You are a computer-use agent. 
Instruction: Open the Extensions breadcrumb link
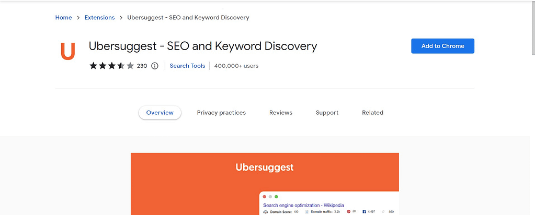pos(100,17)
